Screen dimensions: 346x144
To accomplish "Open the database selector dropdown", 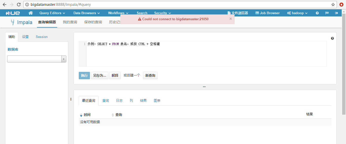I will (x=37, y=59).
